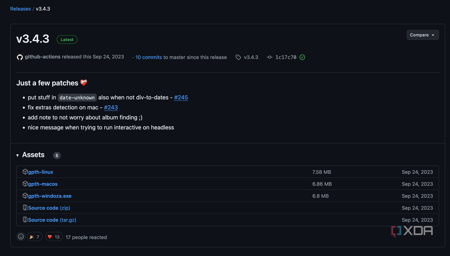Collapse the Assets section
Image resolution: width=450 pixels, height=256 pixels.
click(x=17, y=155)
